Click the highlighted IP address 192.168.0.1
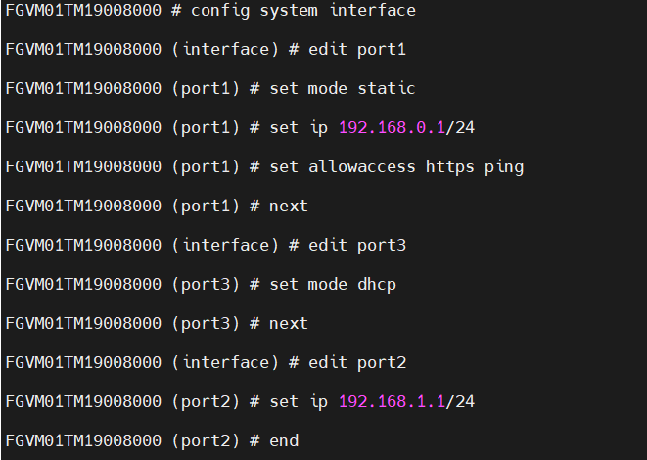The image size is (647, 460). pos(392,127)
